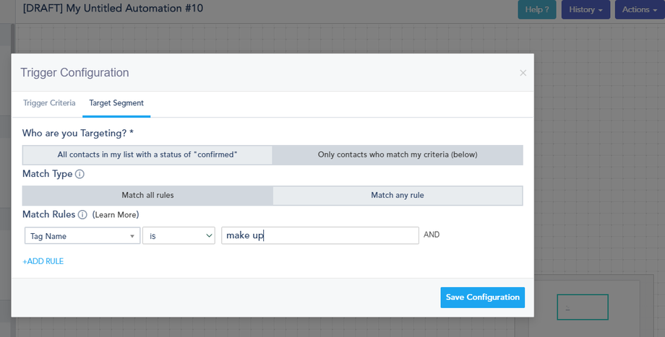This screenshot has width=665, height=337.
Task: Click the green outlined box on canvas
Action: tap(583, 307)
